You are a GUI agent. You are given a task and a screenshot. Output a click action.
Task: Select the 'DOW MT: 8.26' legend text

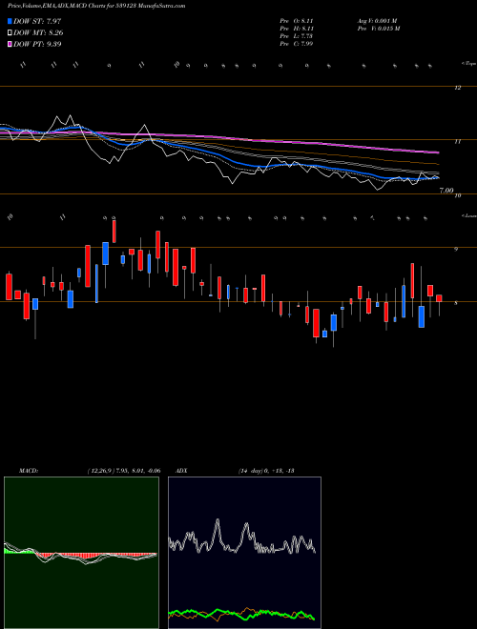[x=38, y=32]
